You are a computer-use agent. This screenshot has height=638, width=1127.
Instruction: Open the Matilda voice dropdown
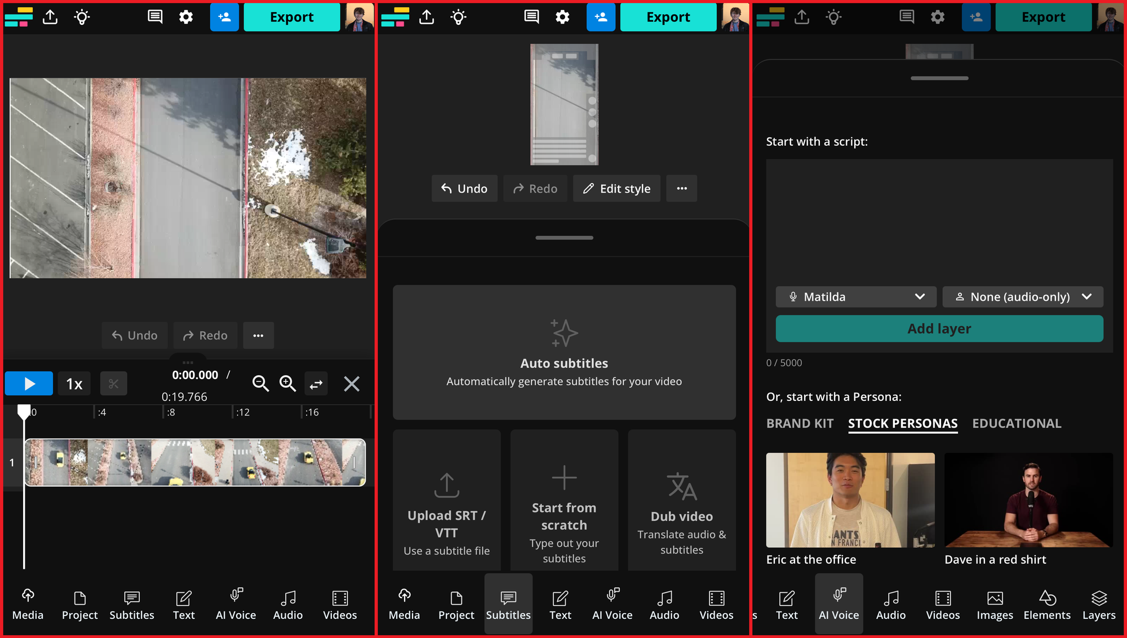coord(855,297)
